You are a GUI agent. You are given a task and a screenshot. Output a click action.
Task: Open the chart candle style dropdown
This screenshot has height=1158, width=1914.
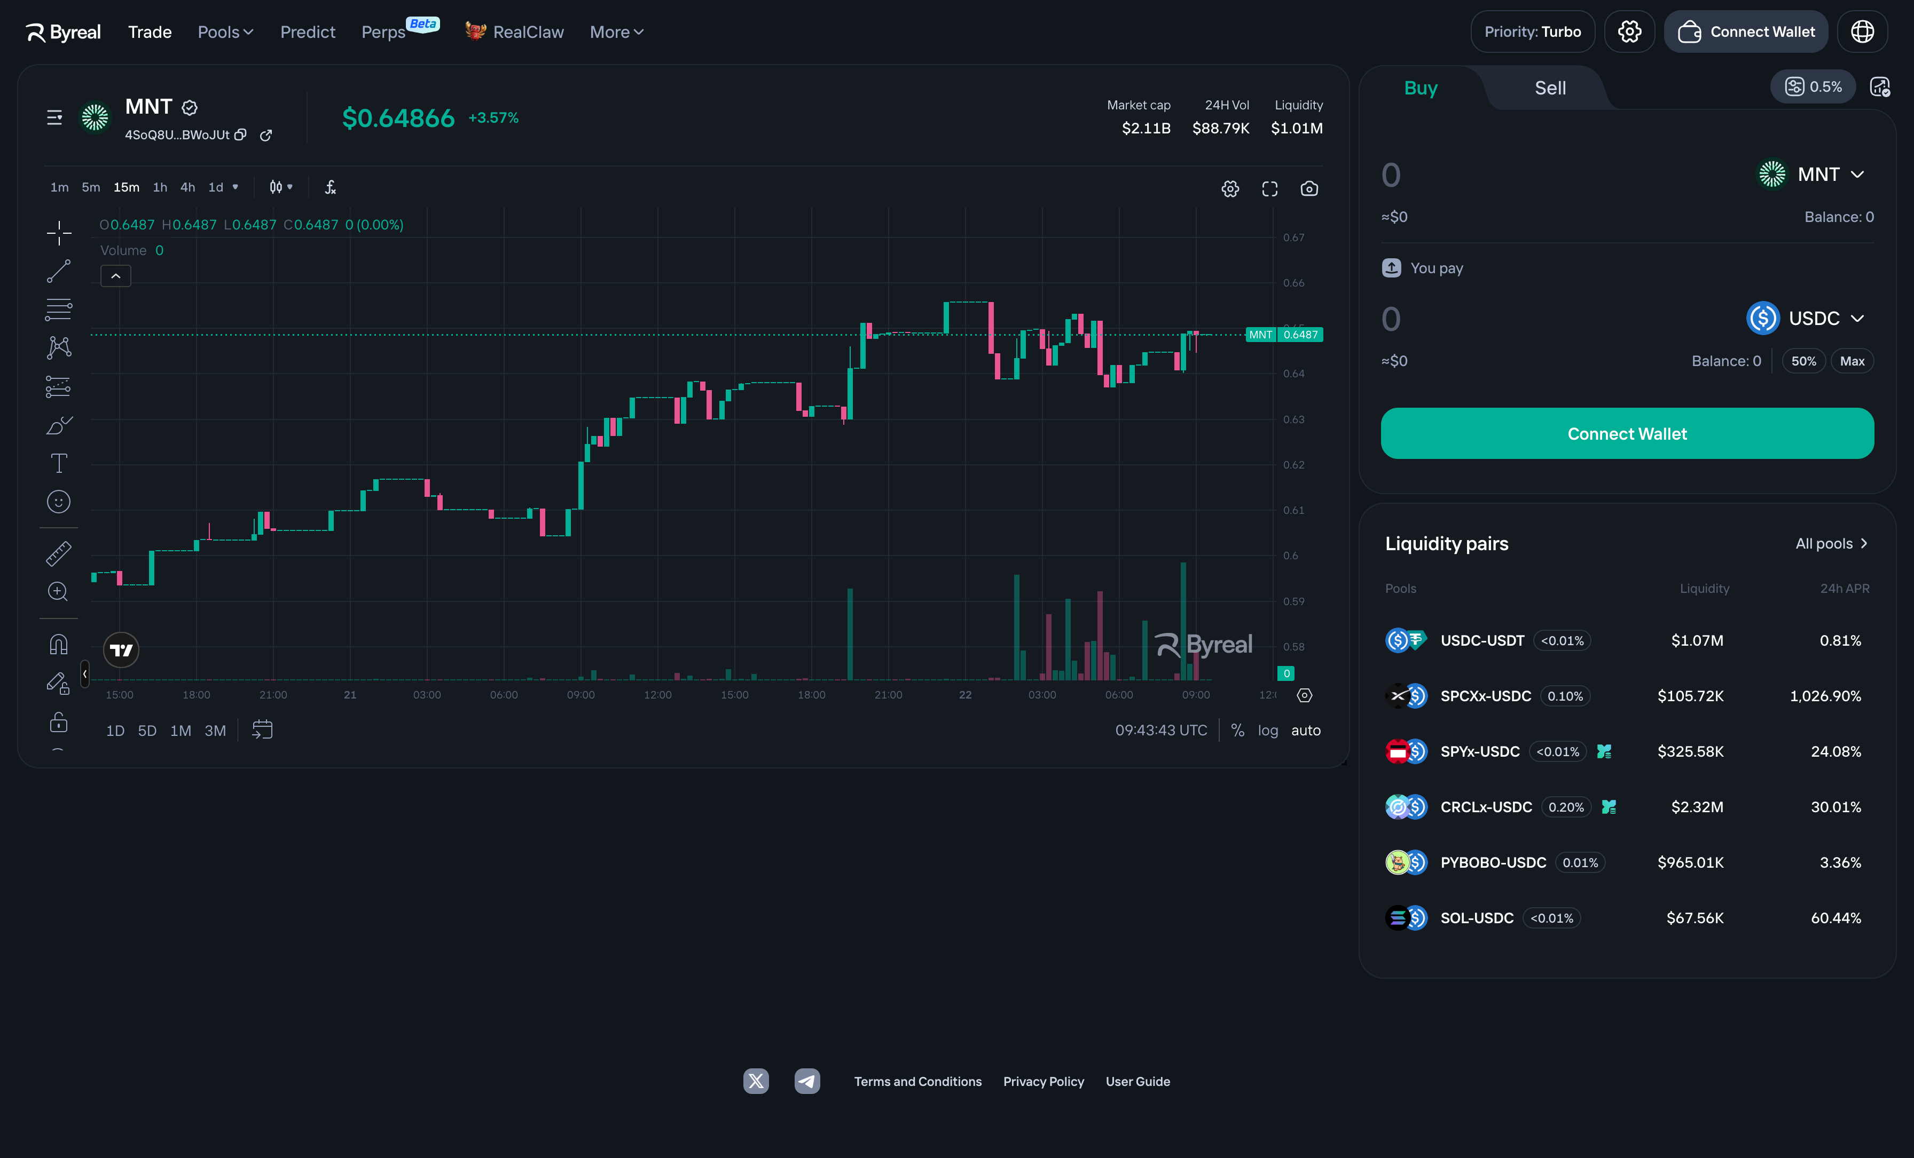coord(280,187)
